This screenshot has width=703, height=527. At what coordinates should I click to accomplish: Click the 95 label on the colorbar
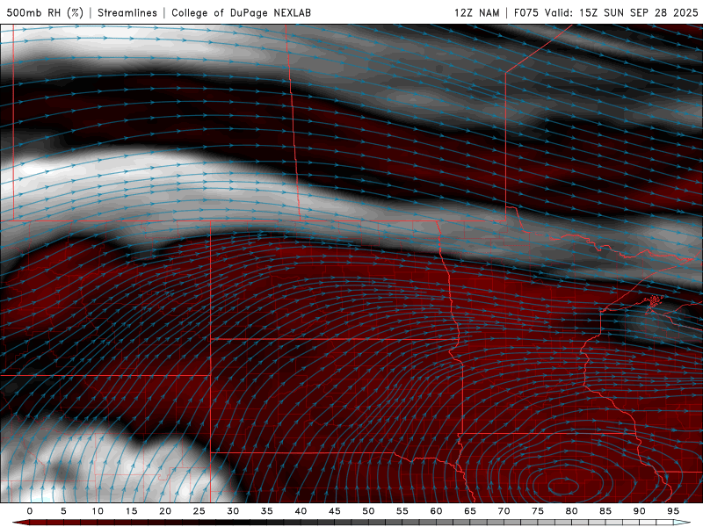(673, 511)
